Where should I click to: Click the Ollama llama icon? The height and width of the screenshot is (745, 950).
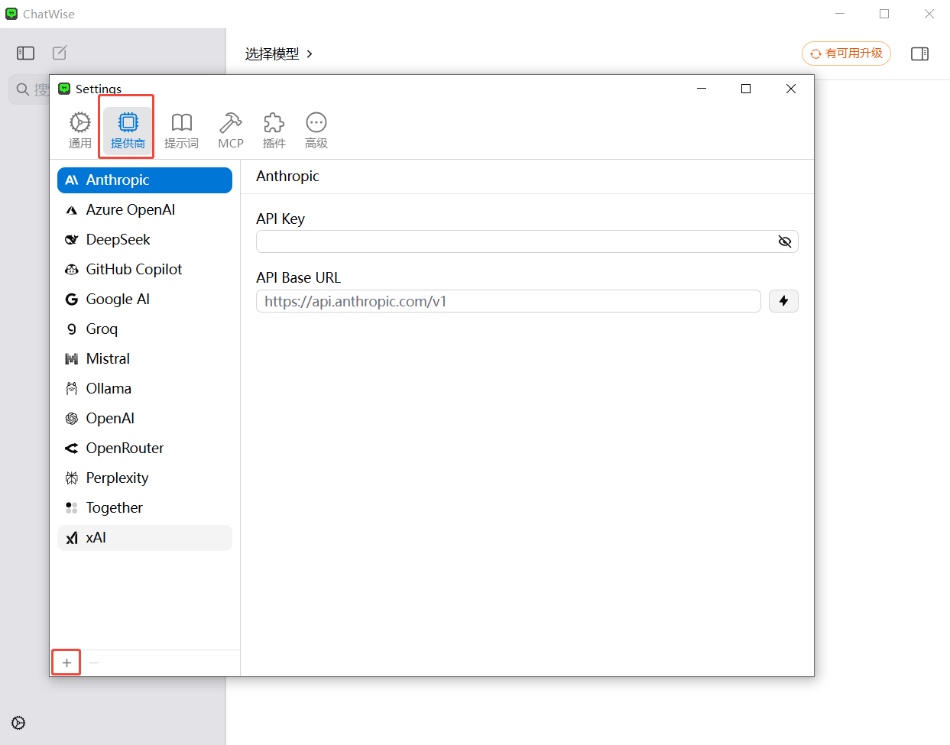pos(72,389)
